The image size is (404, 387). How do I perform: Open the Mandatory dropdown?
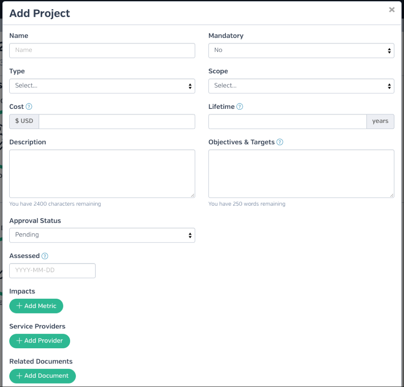301,50
